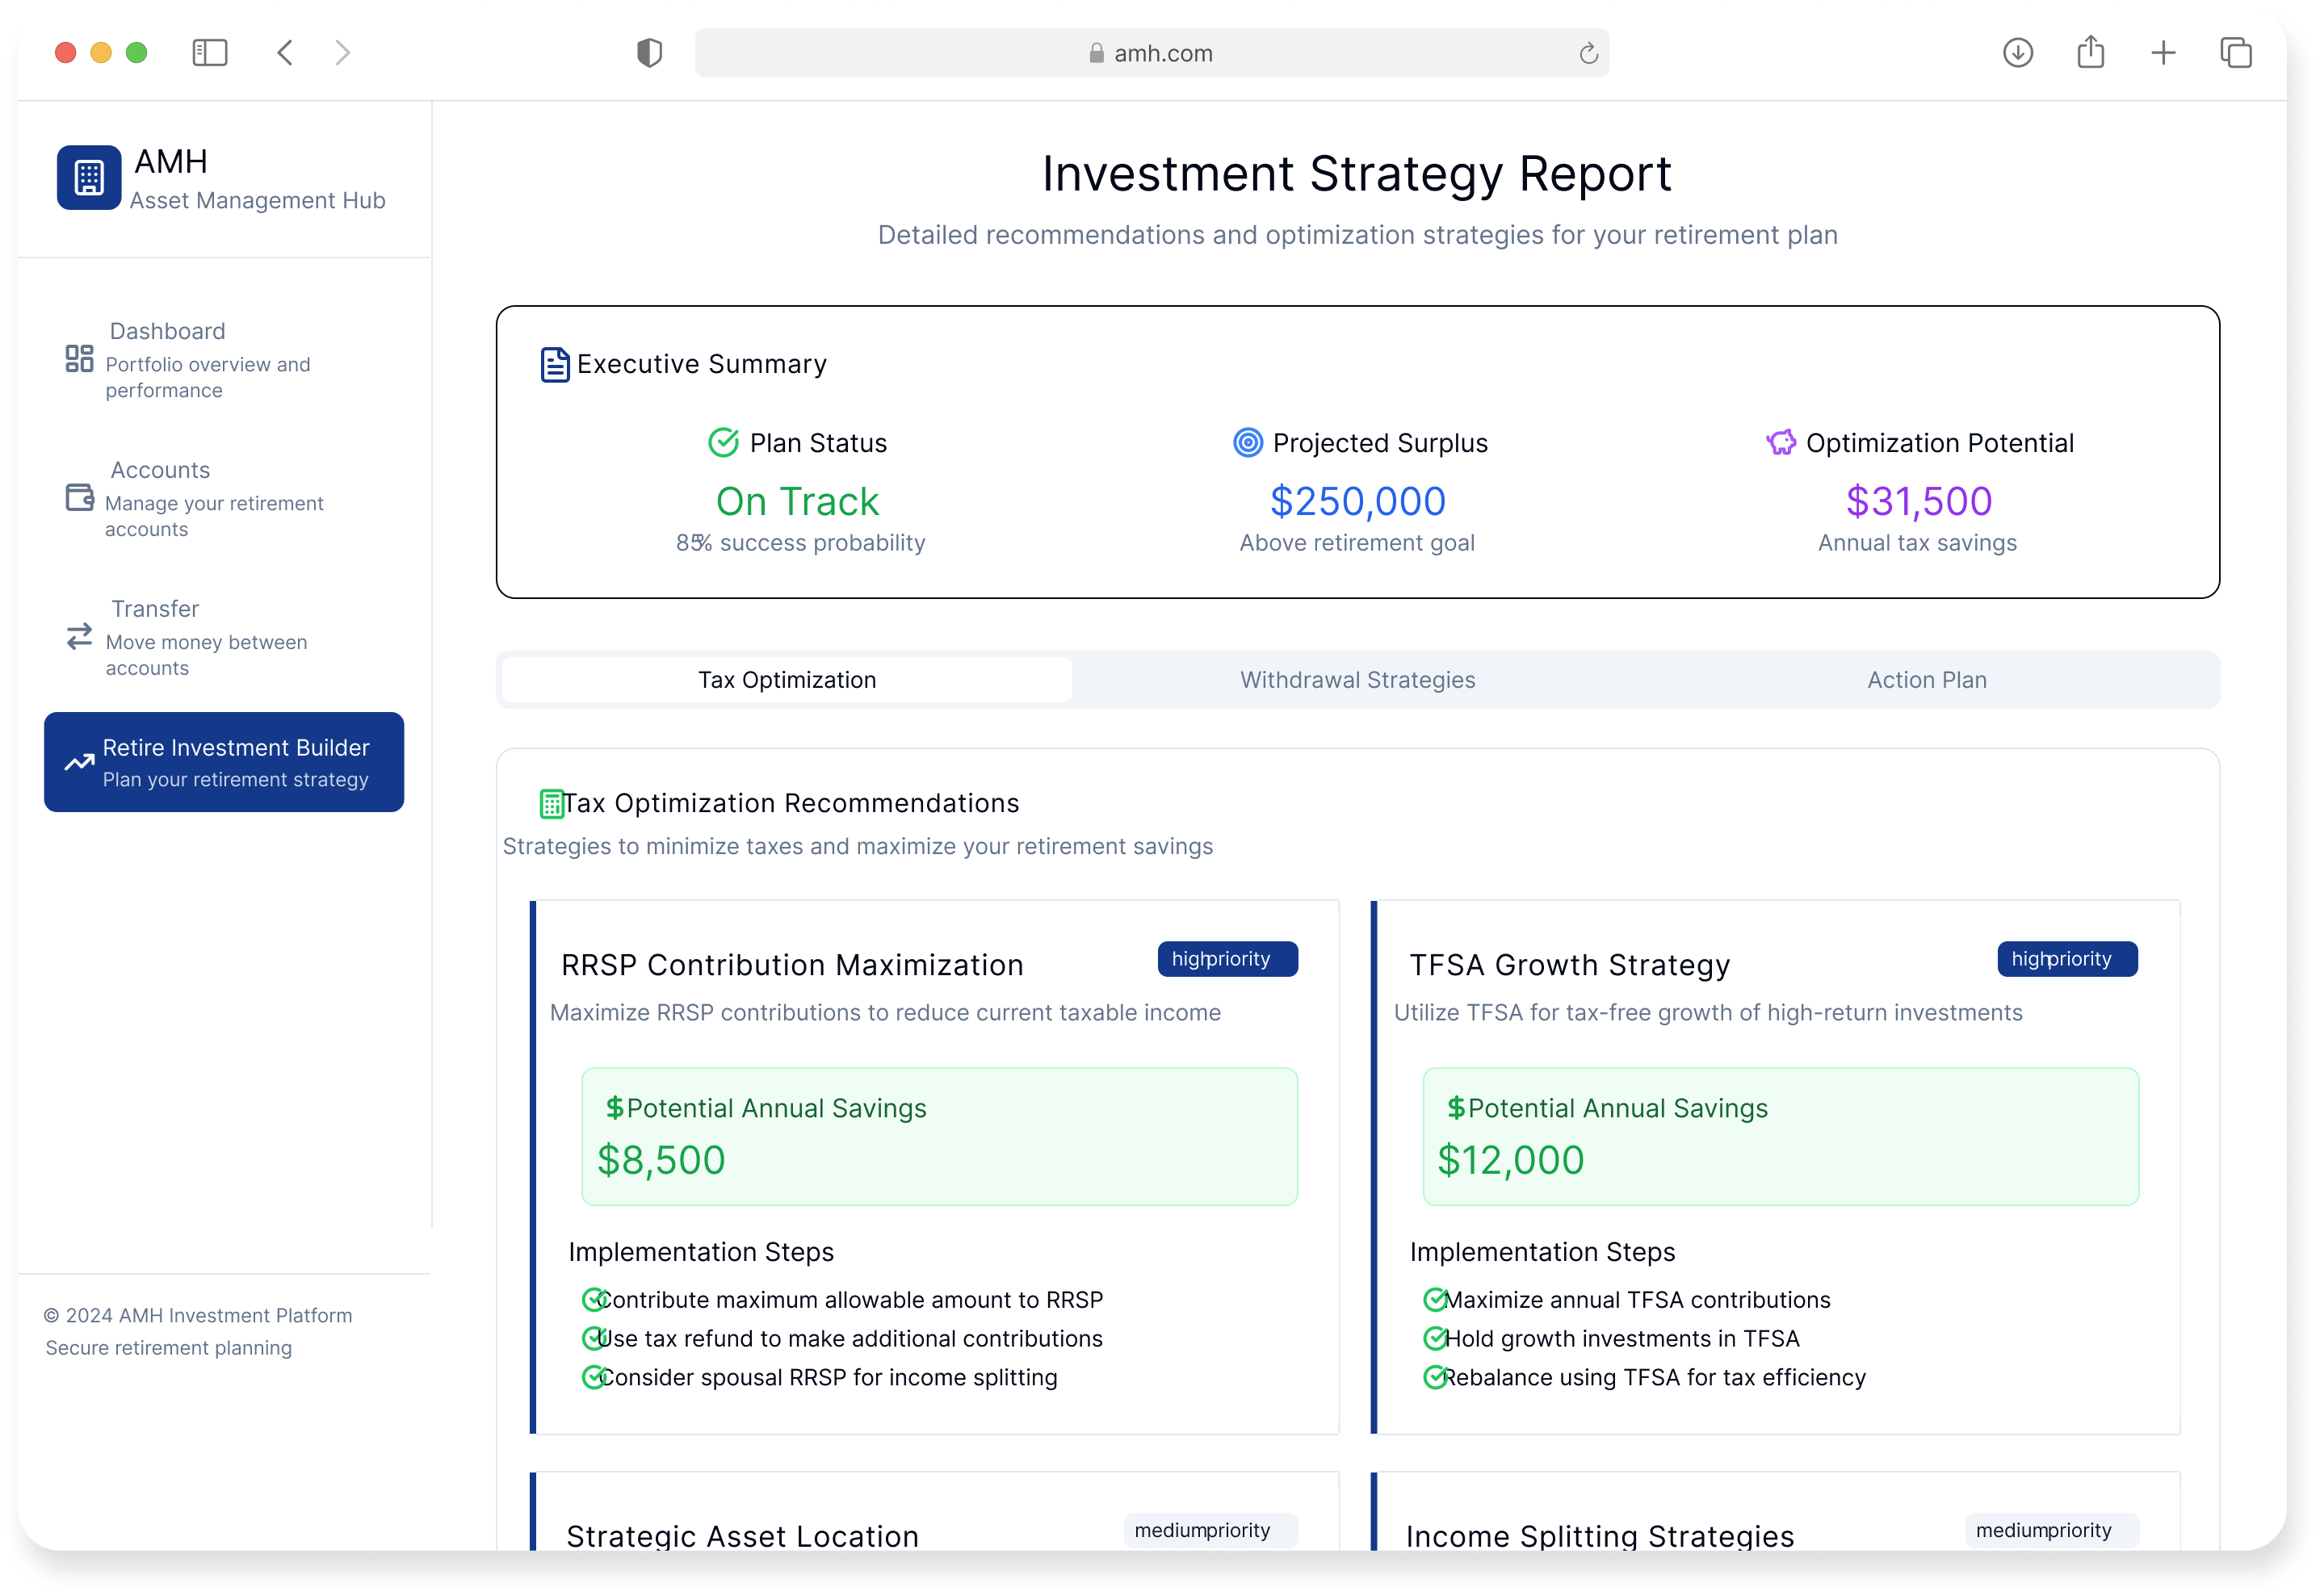The image size is (2320, 1596).
Task: Select the Tax Optimization tab
Action: tap(787, 680)
